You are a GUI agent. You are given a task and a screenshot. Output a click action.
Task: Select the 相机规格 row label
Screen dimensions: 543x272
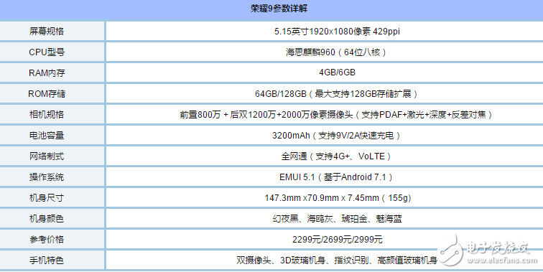coord(47,114)
